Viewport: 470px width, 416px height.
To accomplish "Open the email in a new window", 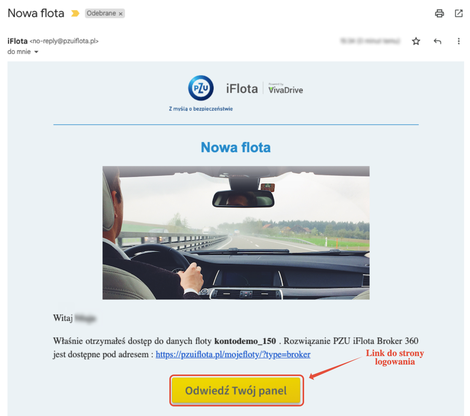I will click(458, 13).
